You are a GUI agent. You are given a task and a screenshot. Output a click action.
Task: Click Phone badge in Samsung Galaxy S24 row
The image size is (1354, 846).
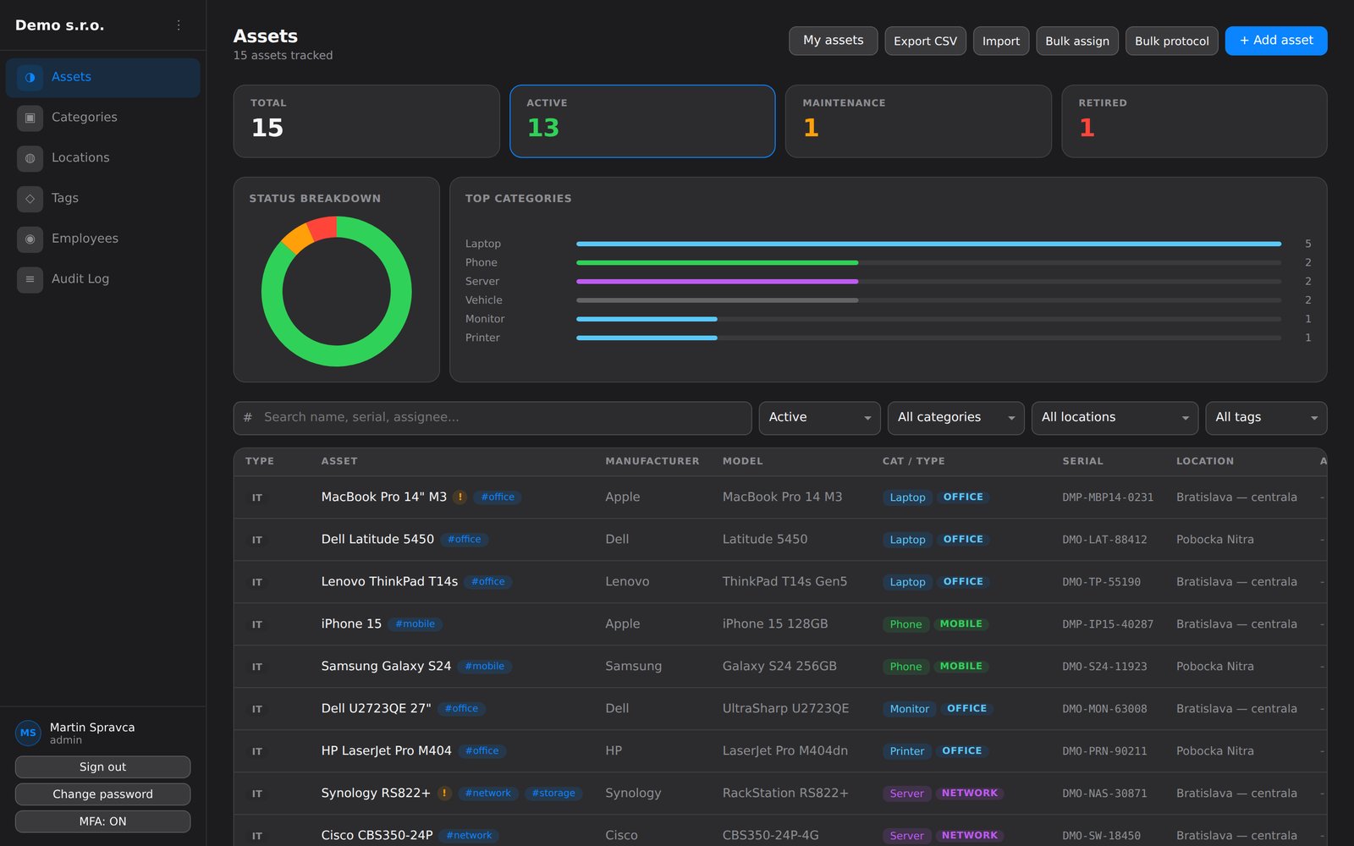click(905, 667)
